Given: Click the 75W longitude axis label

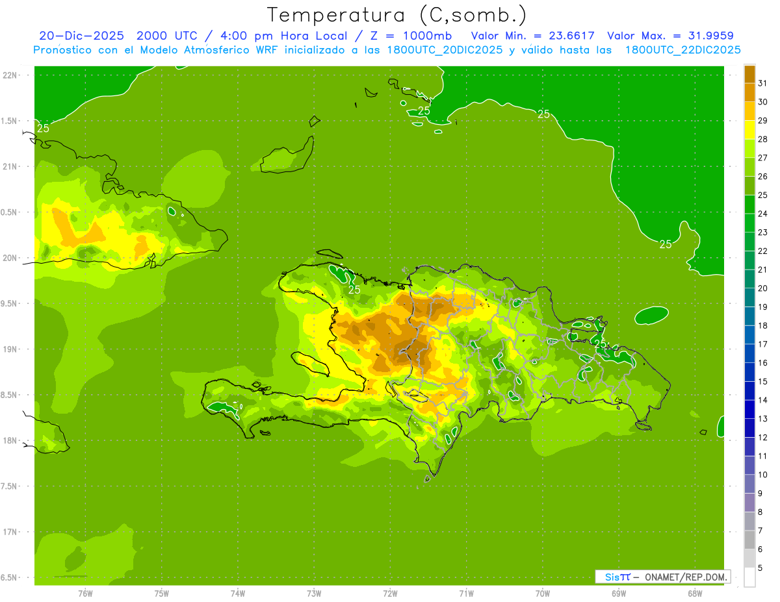Looking at the screenshot, I should coord(161,594).
